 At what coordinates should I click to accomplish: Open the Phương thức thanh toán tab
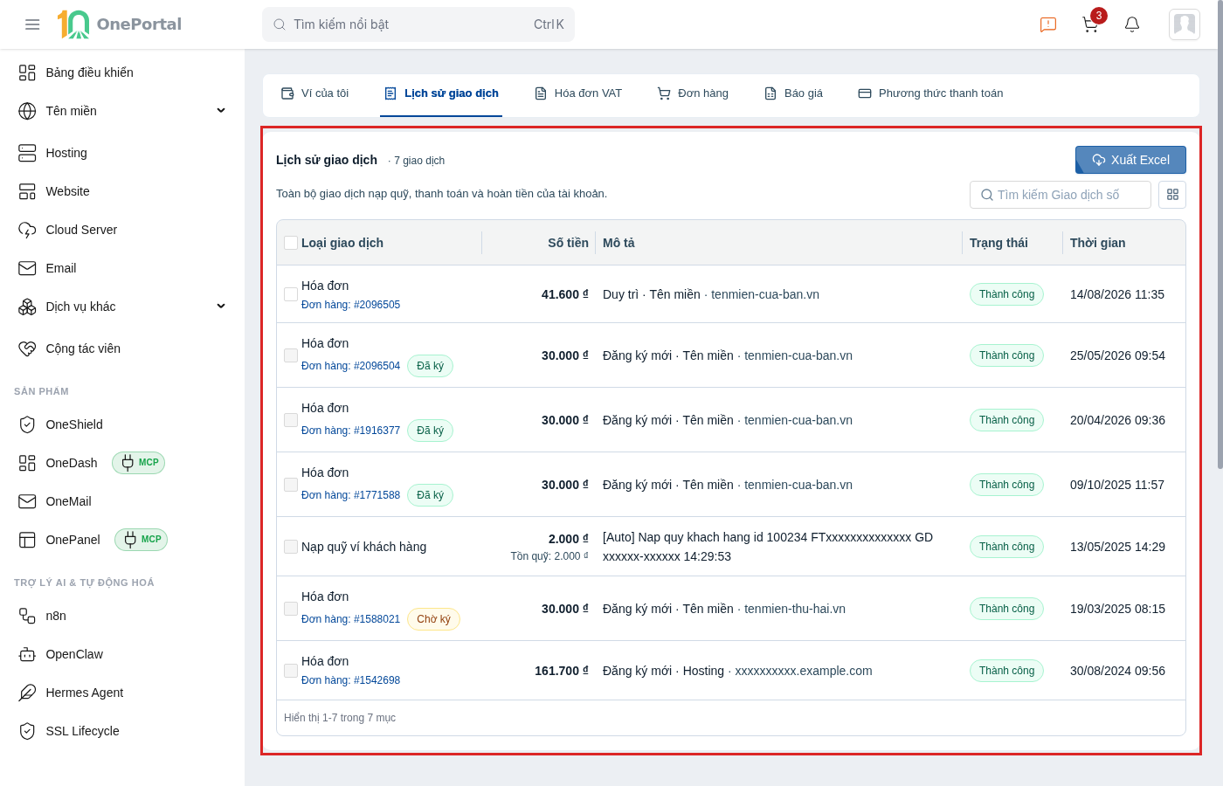[930, 93]
